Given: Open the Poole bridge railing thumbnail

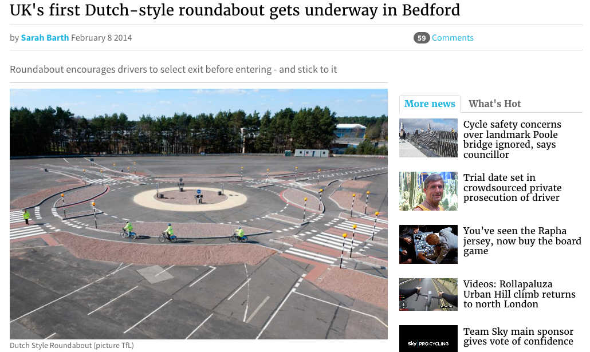Looking at the screenshot, I should (428, 138).
